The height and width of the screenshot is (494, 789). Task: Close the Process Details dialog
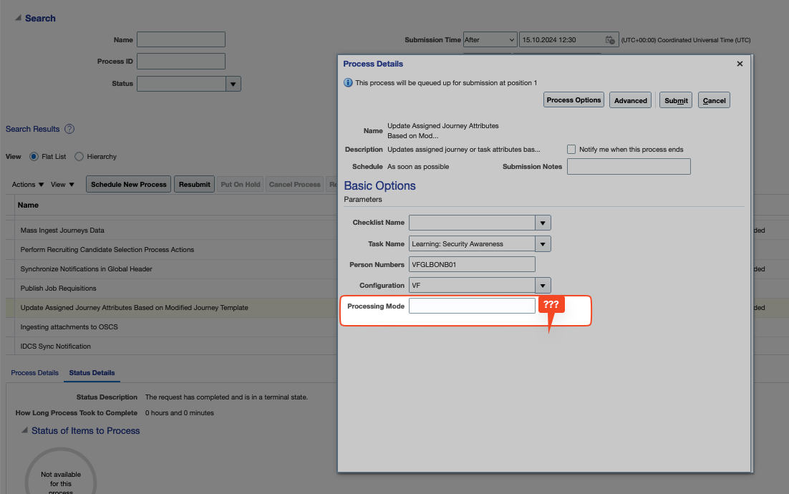740,63
